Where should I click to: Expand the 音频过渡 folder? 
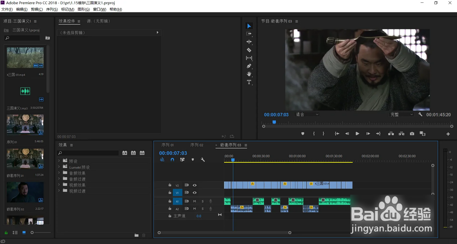59,179
